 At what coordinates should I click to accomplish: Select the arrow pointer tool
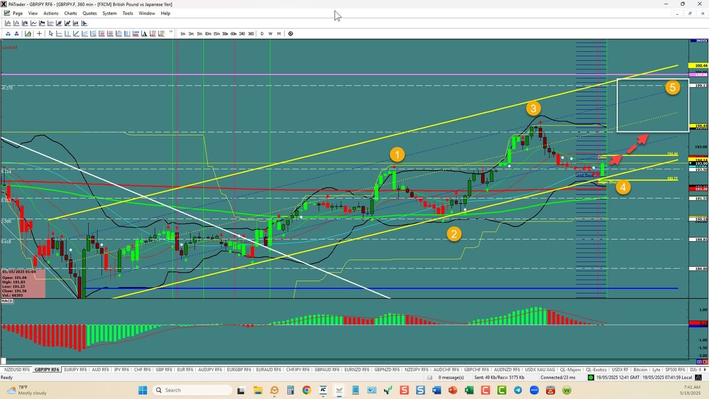click(x=51, y=34)
